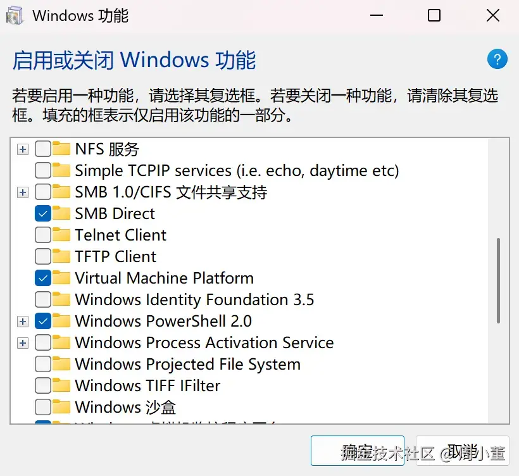Expand Windows Process Activation Service node

point(23,343)
